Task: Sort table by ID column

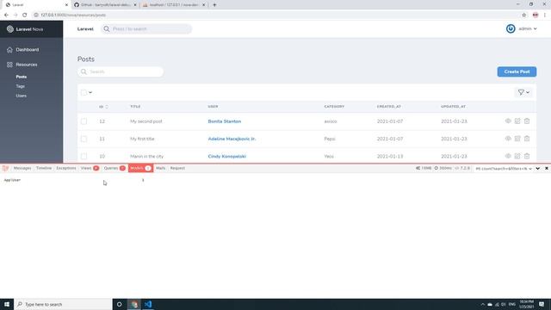Action: 103,107
